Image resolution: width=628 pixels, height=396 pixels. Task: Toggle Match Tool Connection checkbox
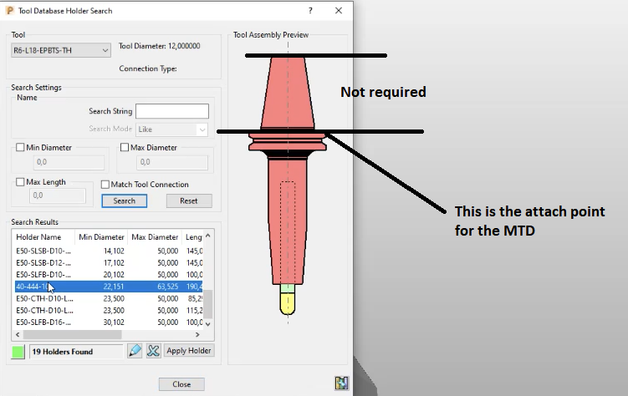coord(105,185)
